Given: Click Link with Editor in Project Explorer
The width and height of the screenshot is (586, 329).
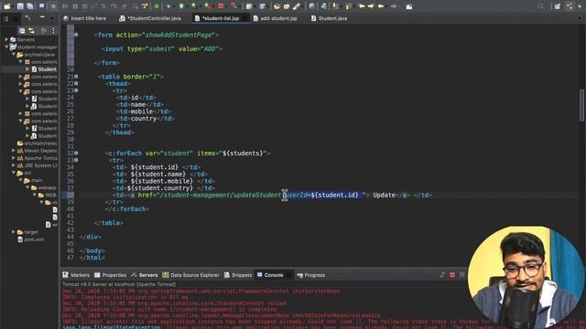Looking at the screenshot, I should tap(32, 30).
